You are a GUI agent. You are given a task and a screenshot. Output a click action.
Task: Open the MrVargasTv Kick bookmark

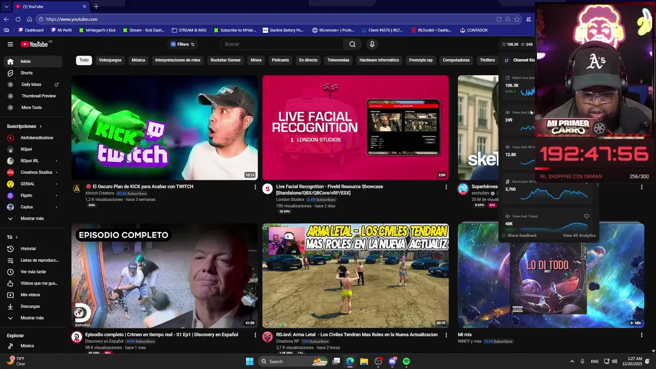tap(97, 30)
